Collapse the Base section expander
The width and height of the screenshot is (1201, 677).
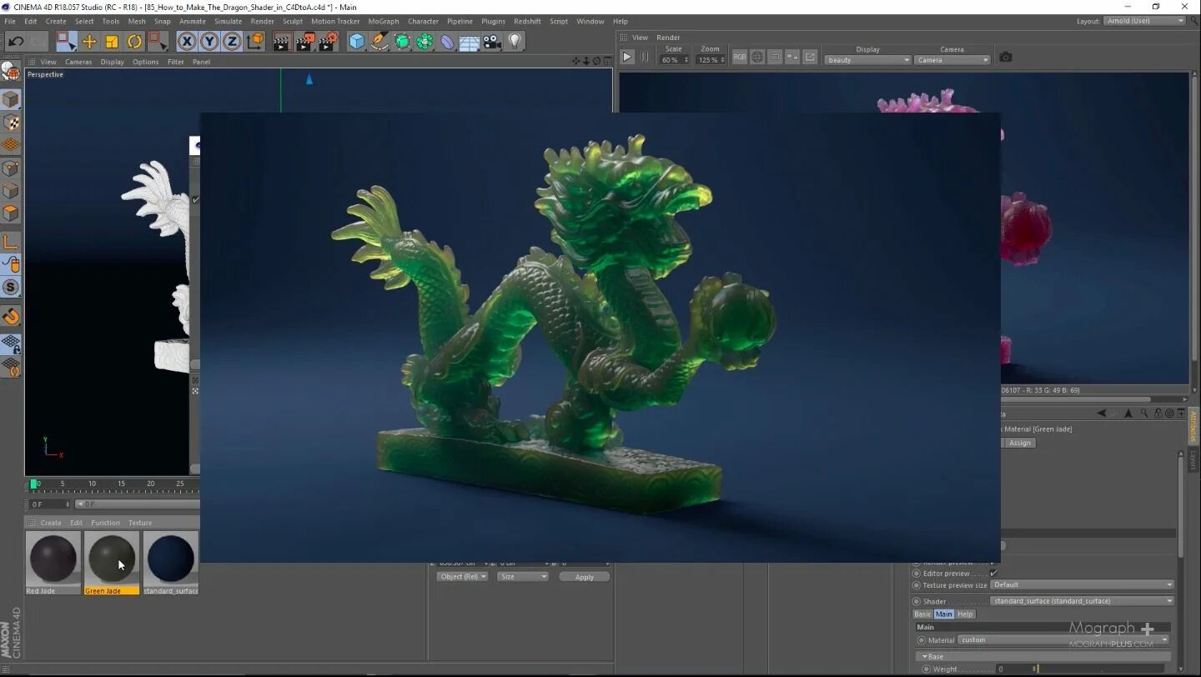tap(925, 656)
